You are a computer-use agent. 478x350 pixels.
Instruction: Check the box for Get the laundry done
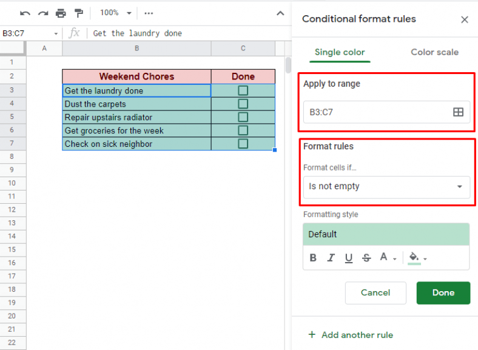243,90
